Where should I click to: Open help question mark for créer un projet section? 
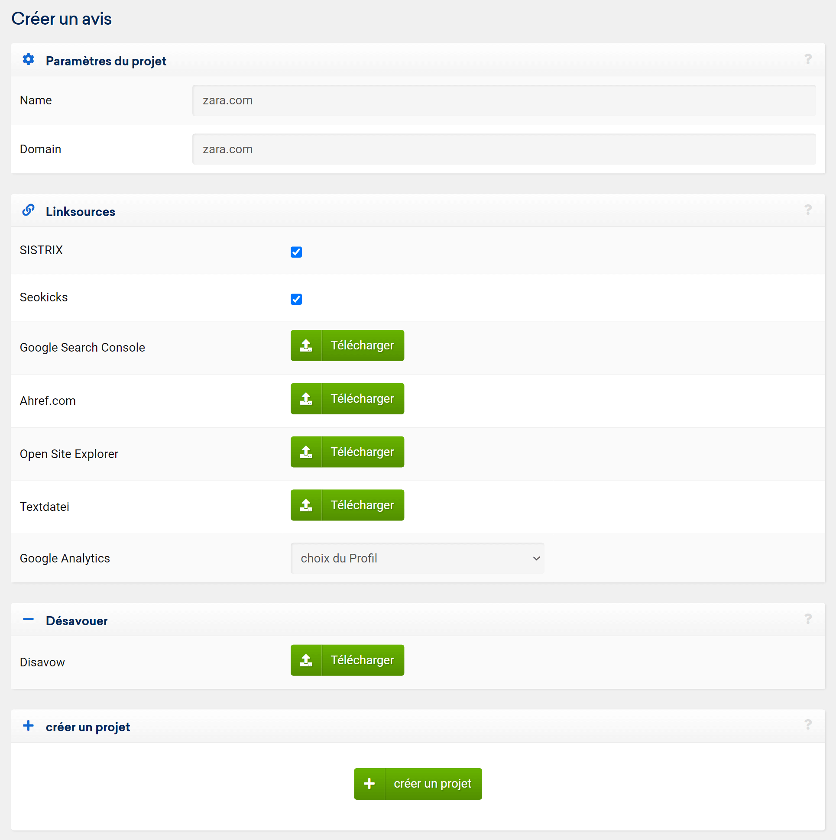click(808, 725)
